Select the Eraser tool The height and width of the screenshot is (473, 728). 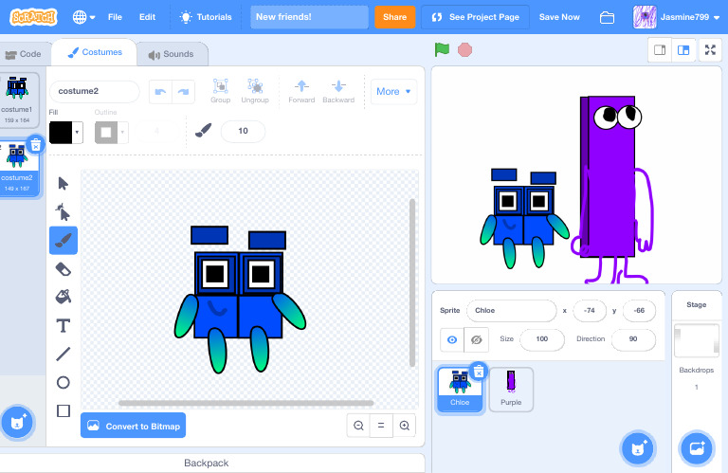(64, 269)
